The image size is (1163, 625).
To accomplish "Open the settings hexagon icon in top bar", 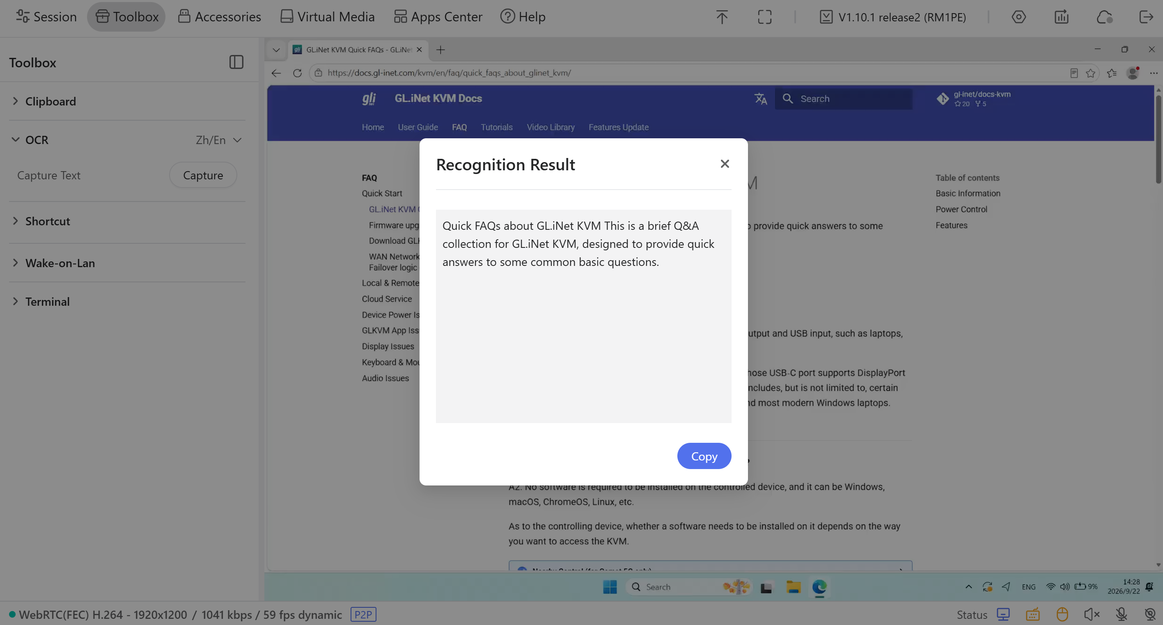I will (x=1018, y=17).
